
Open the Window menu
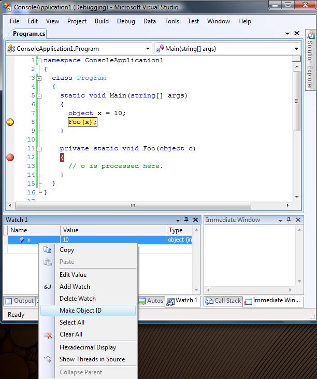(x=219, y=21)
